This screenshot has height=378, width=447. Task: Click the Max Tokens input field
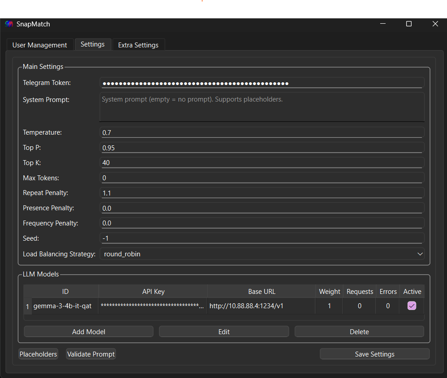[262, 178]
